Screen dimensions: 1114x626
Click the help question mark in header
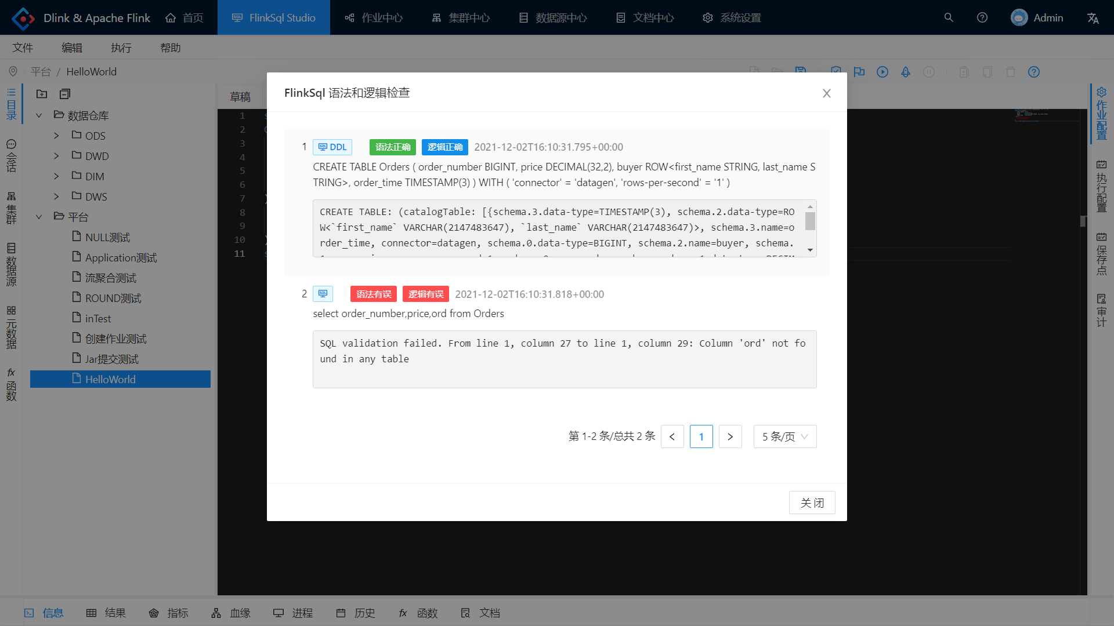(x=982, y=17)
